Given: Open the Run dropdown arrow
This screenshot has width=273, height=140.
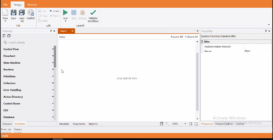Looking at the screenshot, I should pyautogui.click(x=65, y=21).
